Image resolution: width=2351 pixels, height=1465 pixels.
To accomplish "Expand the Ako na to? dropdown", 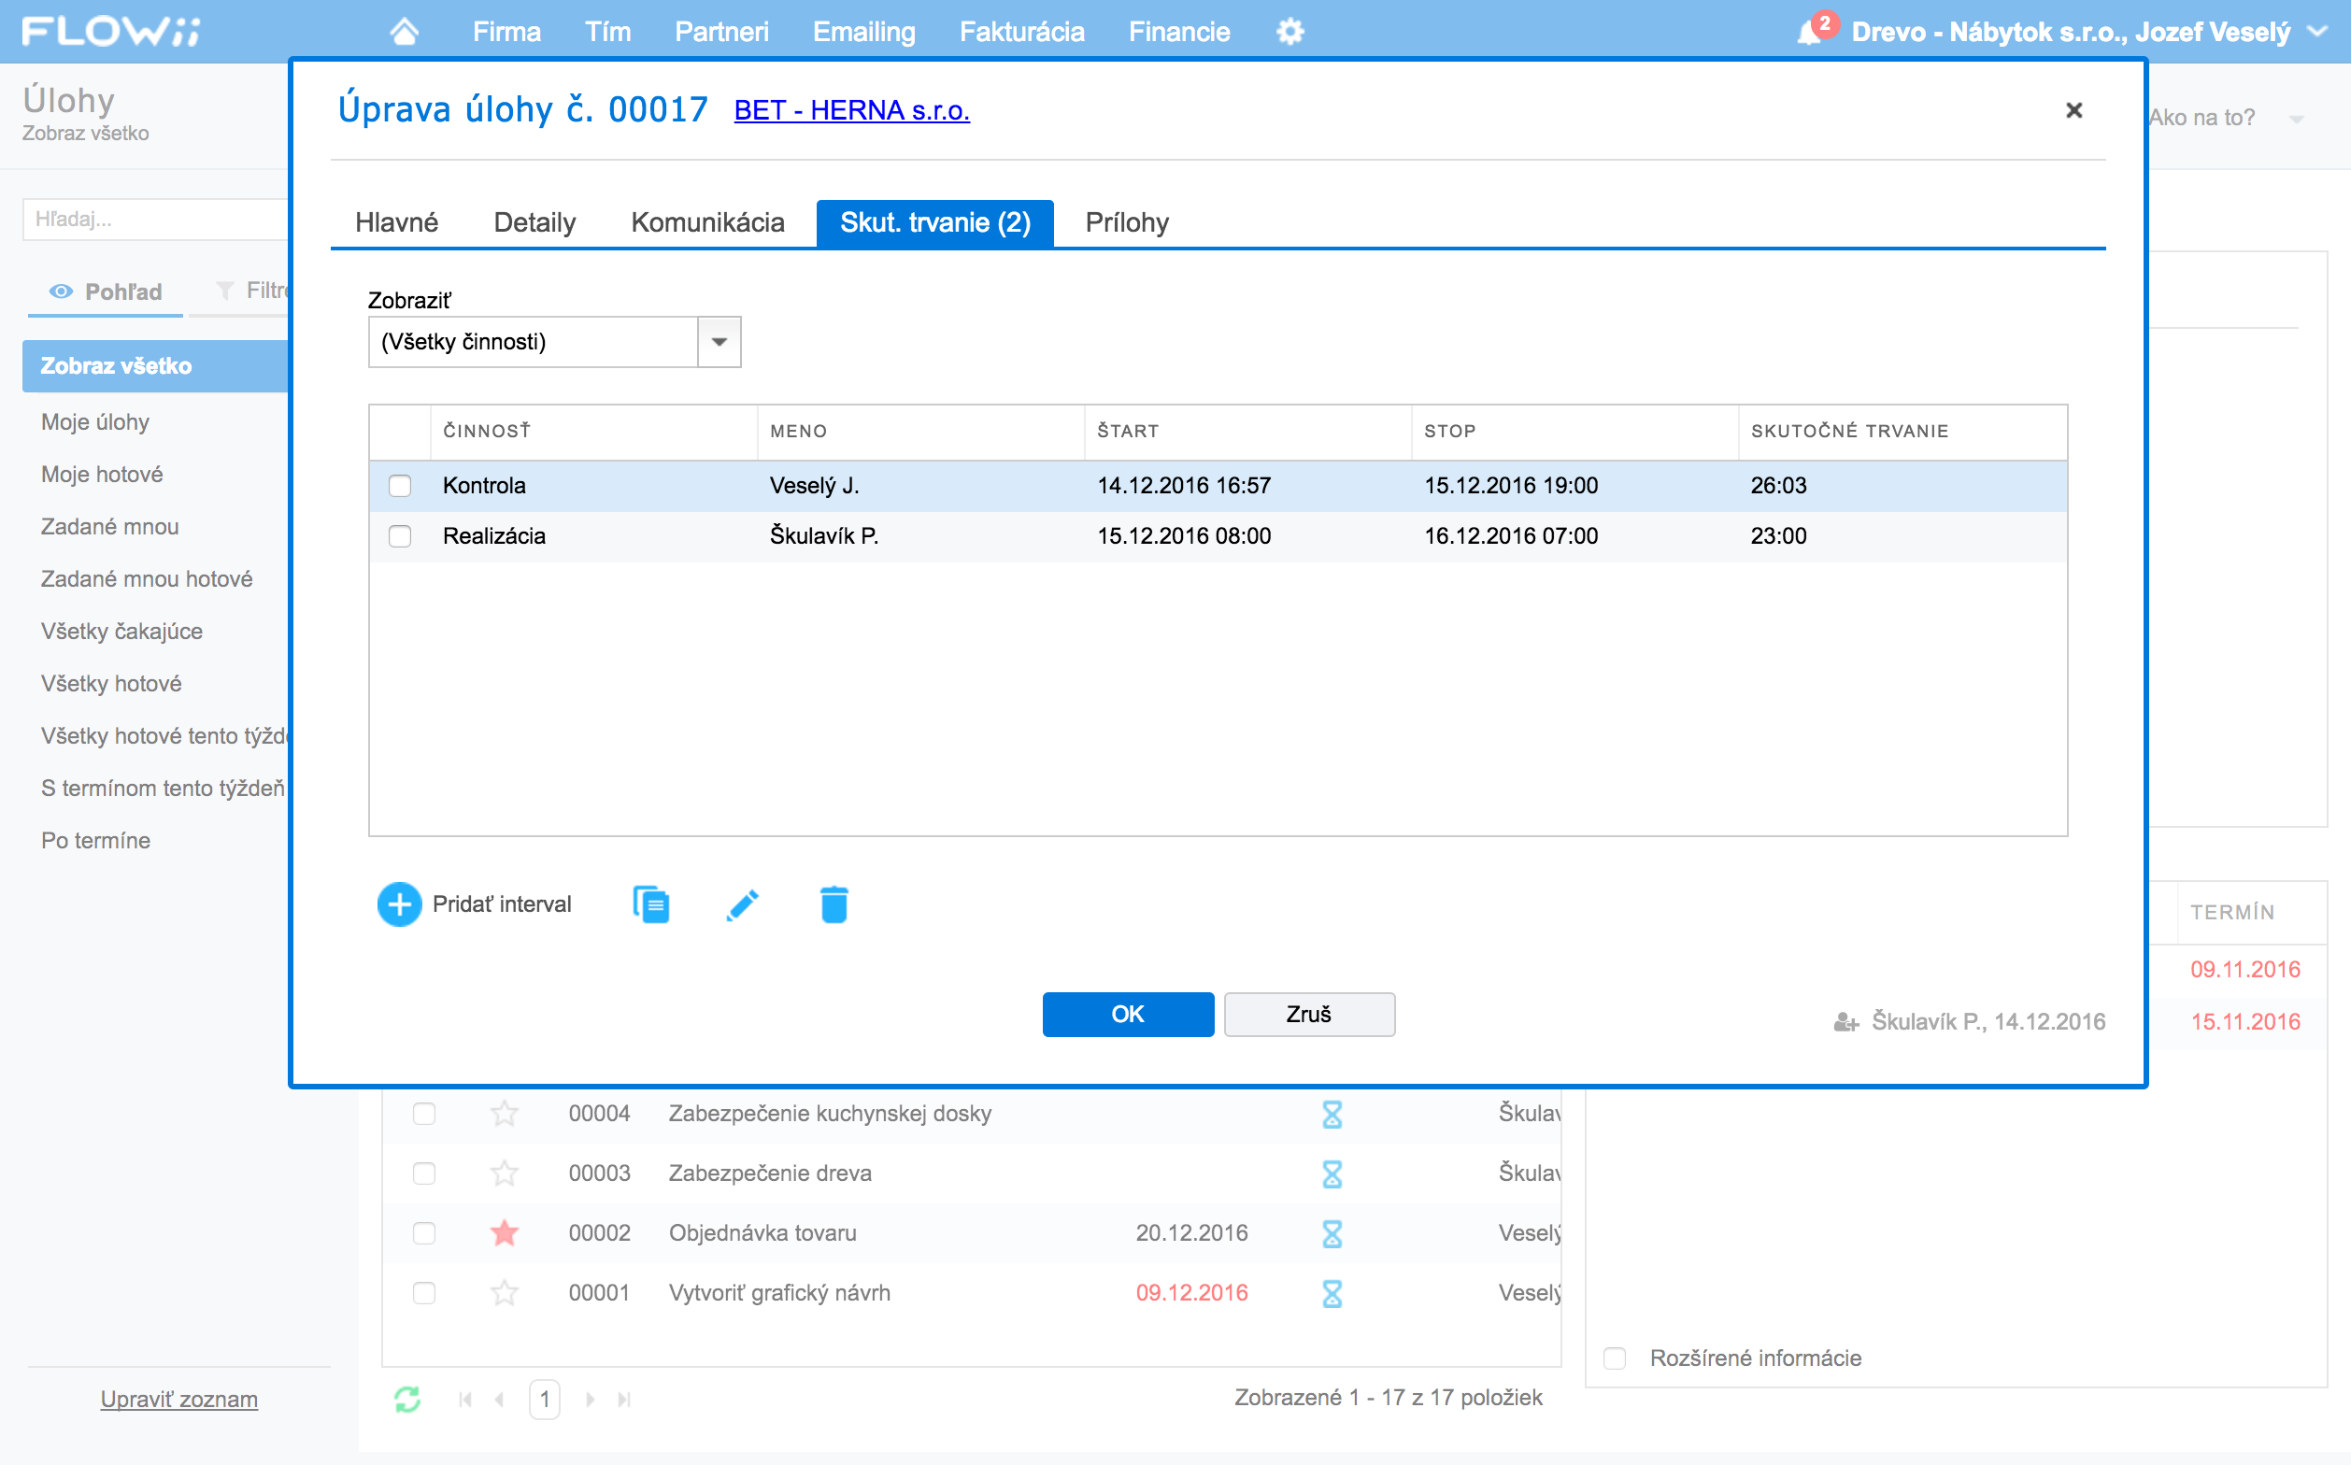I will coord(2297,120).
